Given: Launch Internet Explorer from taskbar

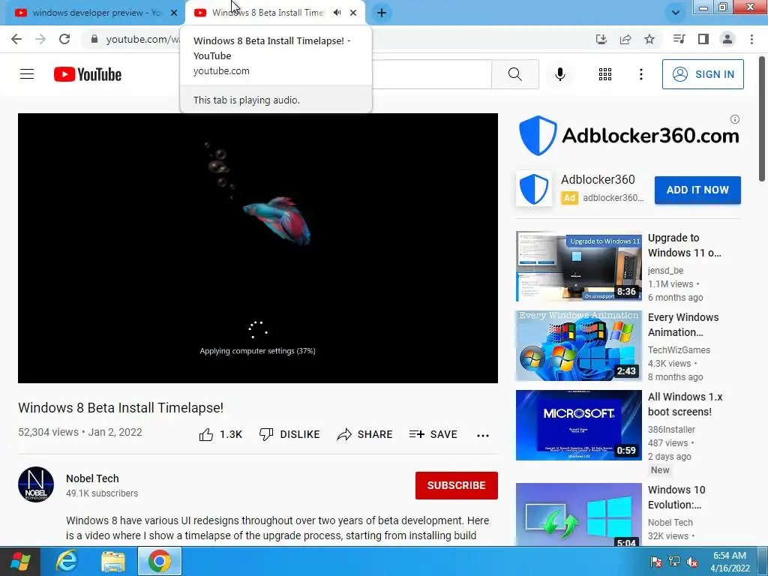Looking at the screenshot, I should pyautogui.click(x=67, y=561).
